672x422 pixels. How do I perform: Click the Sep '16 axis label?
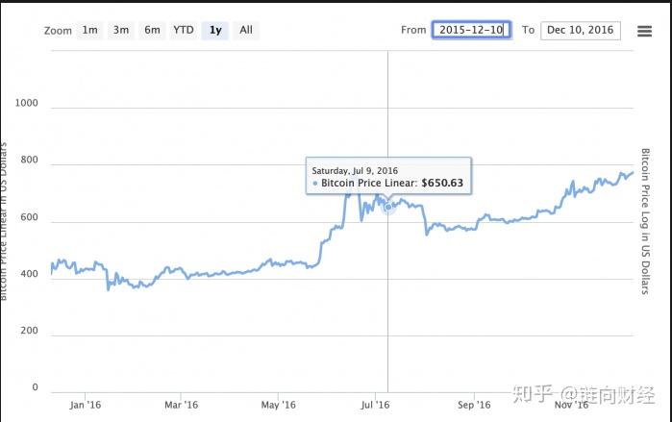coord(474,405)
